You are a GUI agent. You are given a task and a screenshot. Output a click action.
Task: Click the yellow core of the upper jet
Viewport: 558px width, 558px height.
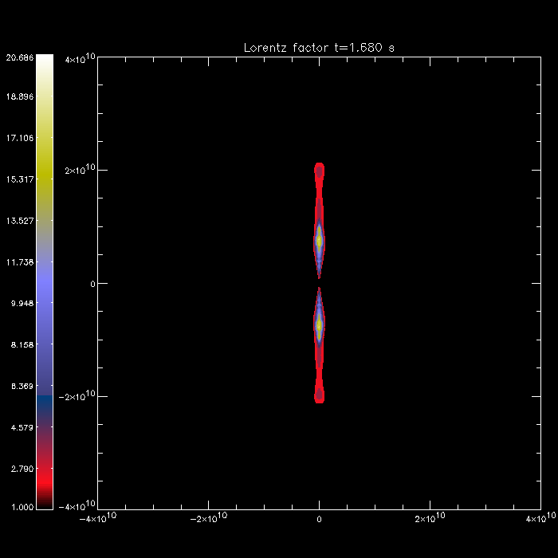(319, 240)
